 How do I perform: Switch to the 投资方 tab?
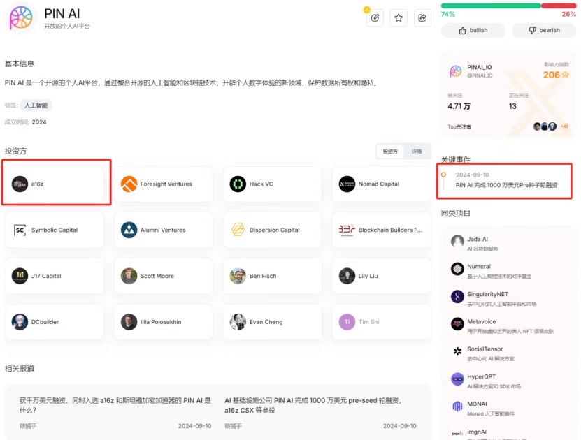390,152
